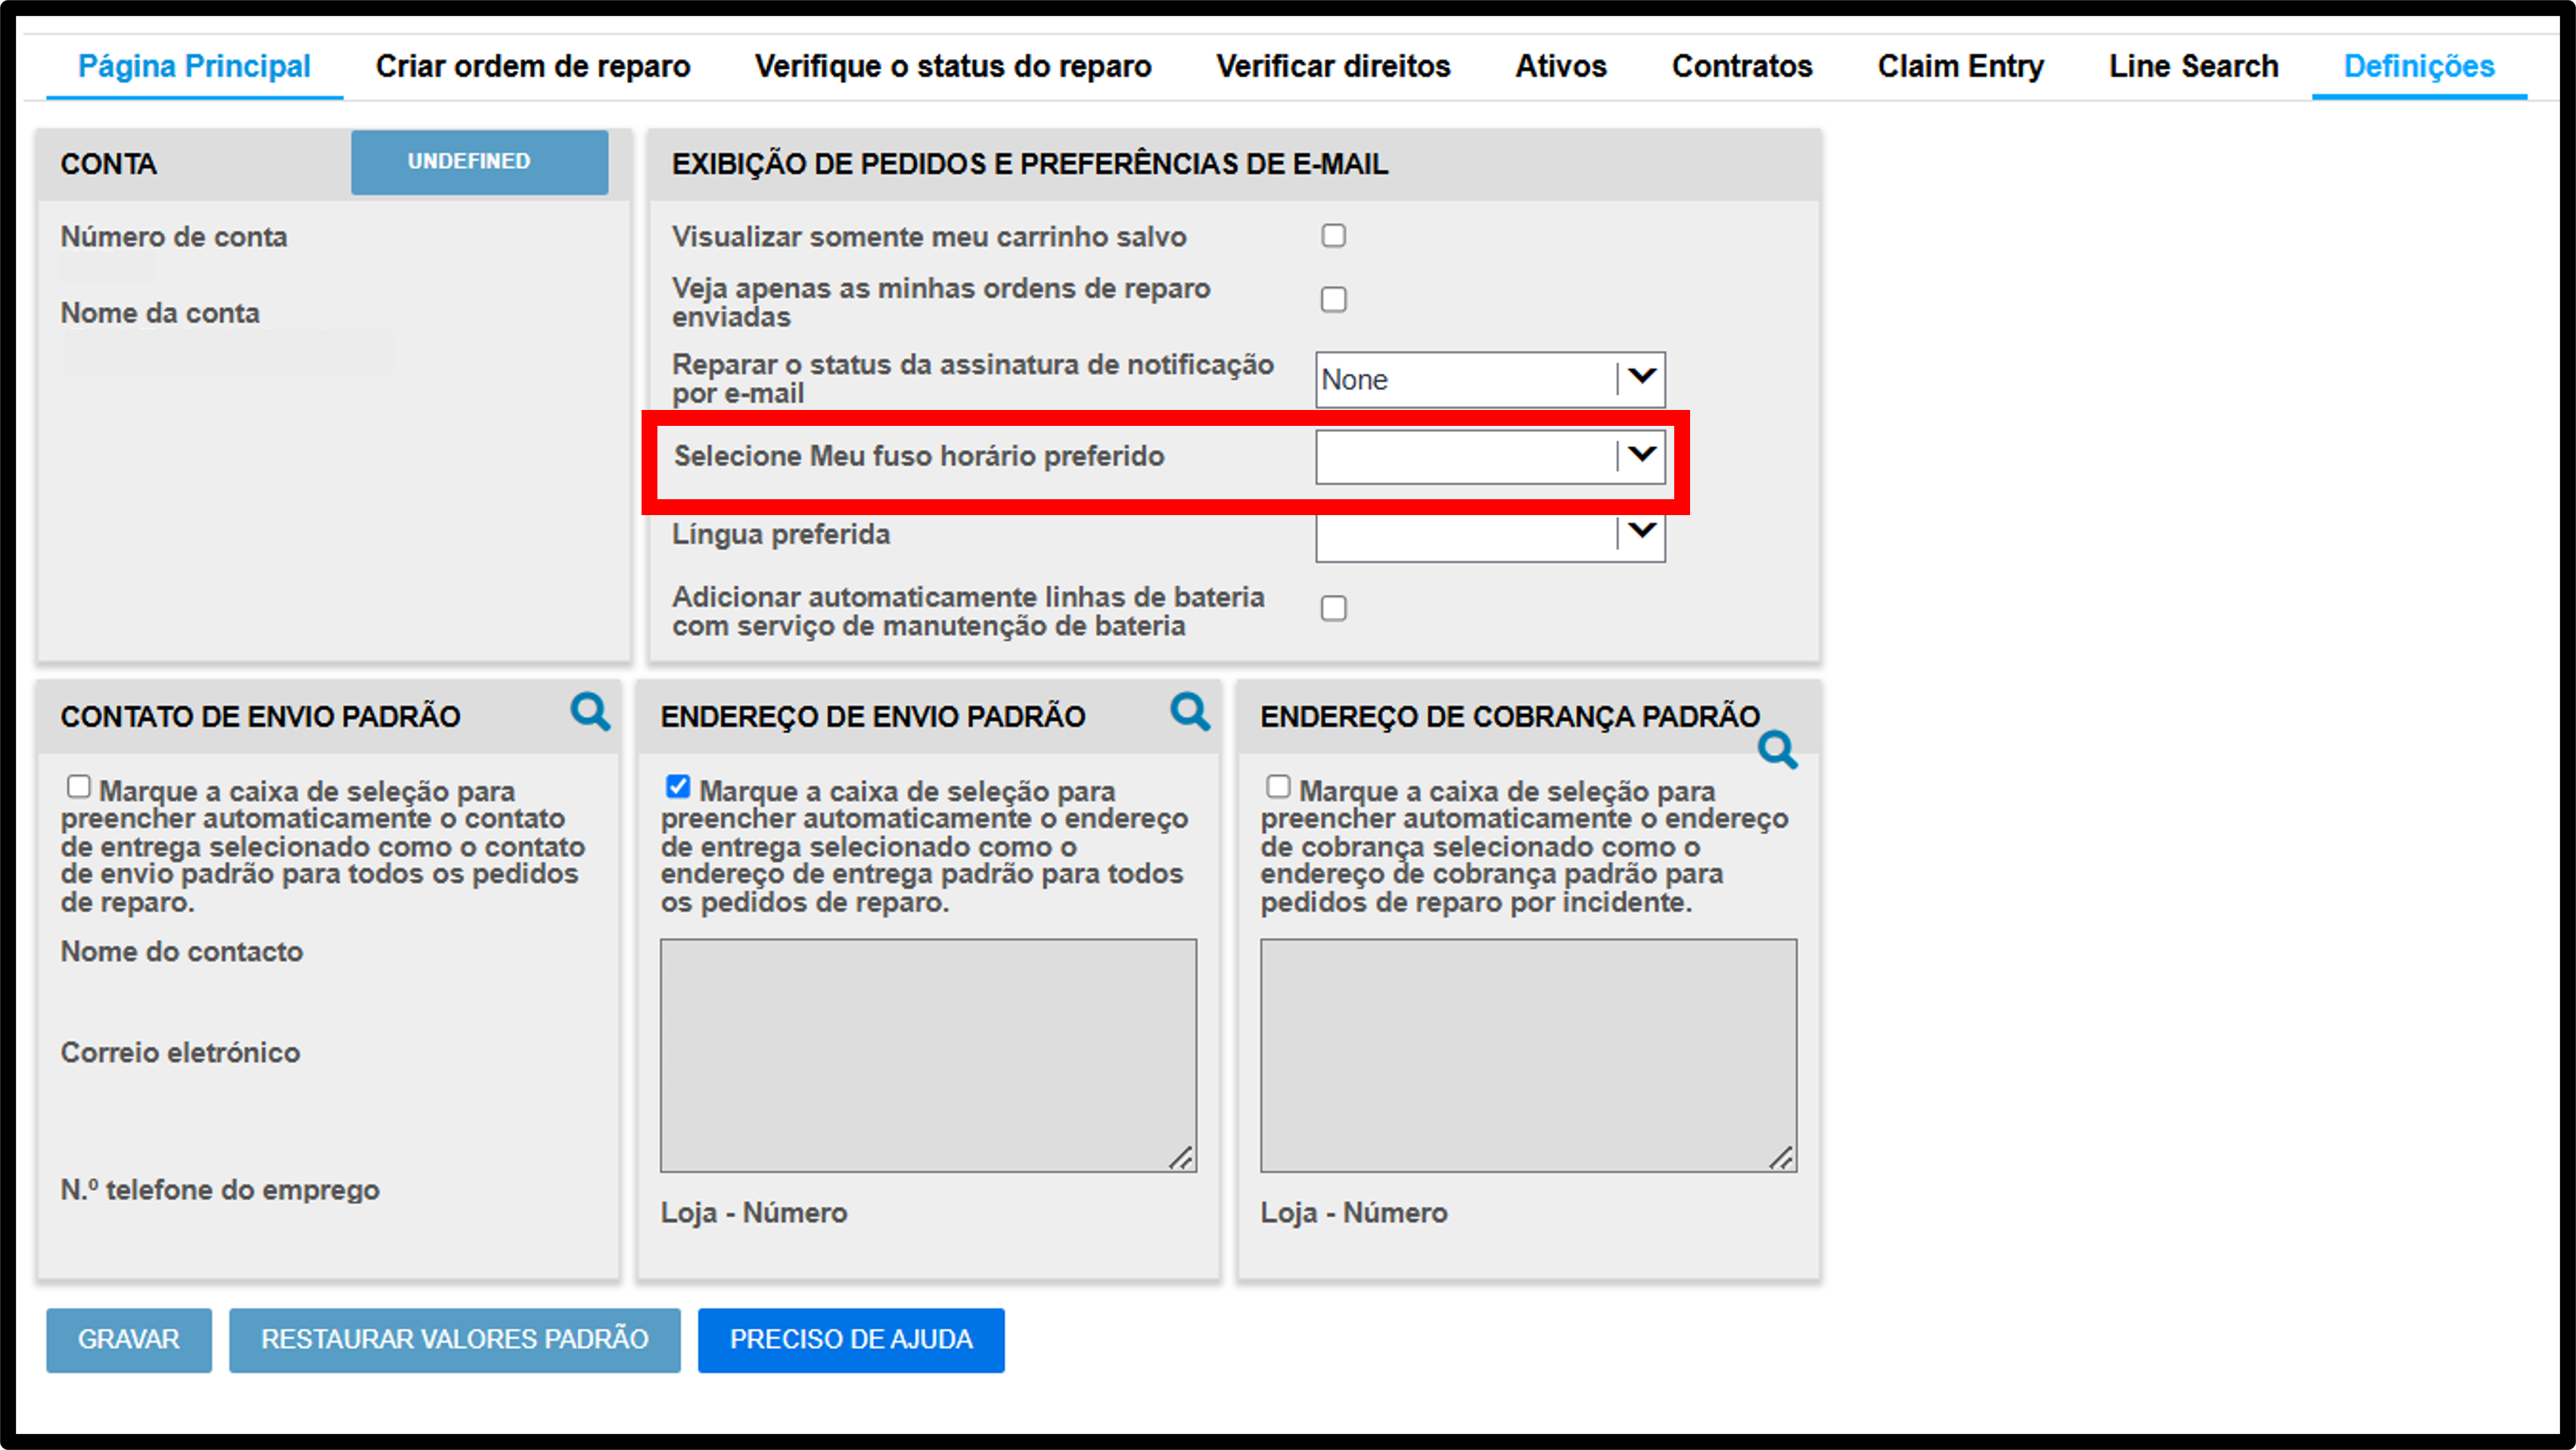Click the Nome da conta label
Viewport: 2576px width, 1450px height.
coord(160,313)
